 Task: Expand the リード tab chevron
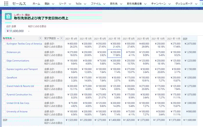click(70, 4)
